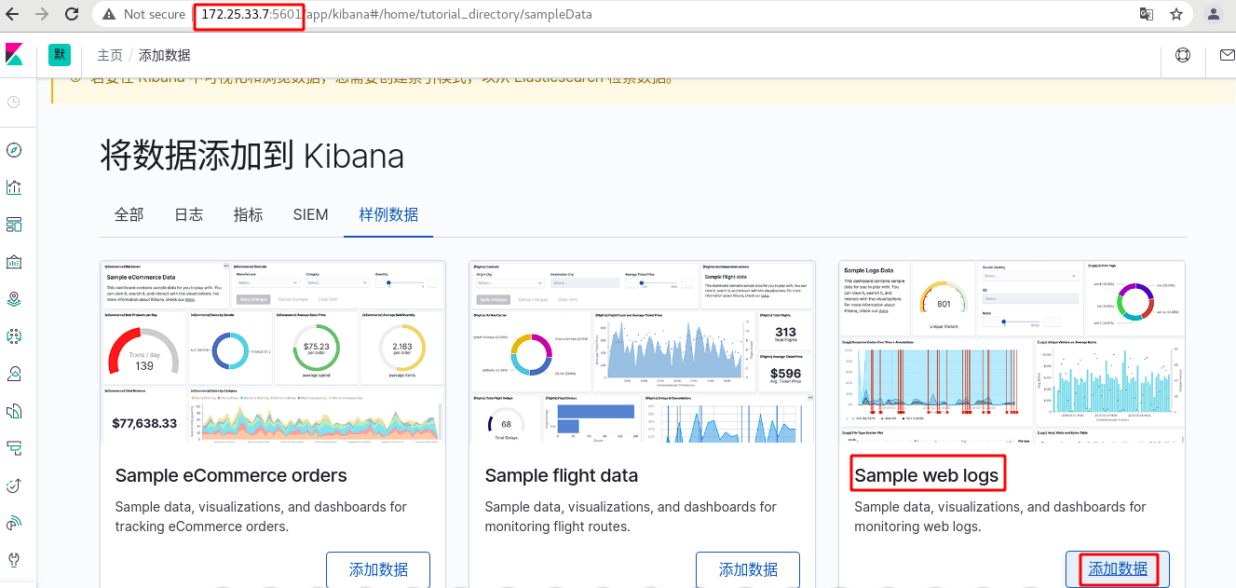The image size is (1236, 588).
Task: Open Uptime icon in sidebar
Action: pos(14,485)
